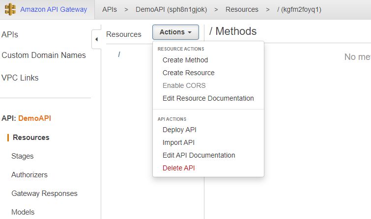Open the Stages section
Screen dimensions: 371x219
(23, 156)
